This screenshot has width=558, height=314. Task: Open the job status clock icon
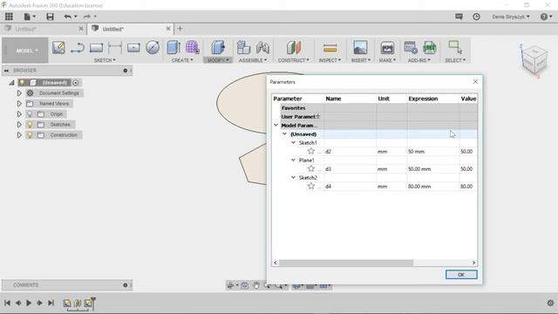[476, 17]
